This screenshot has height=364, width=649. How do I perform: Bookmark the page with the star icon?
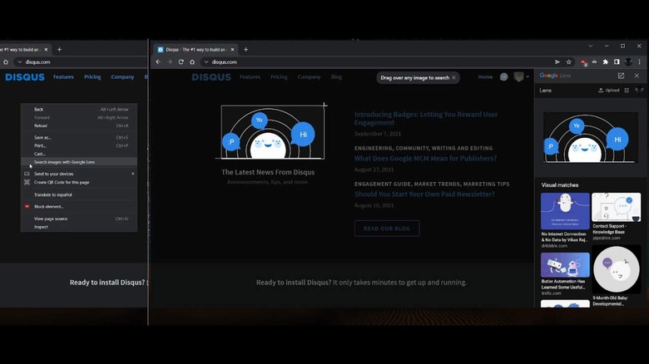coord(568,61)
